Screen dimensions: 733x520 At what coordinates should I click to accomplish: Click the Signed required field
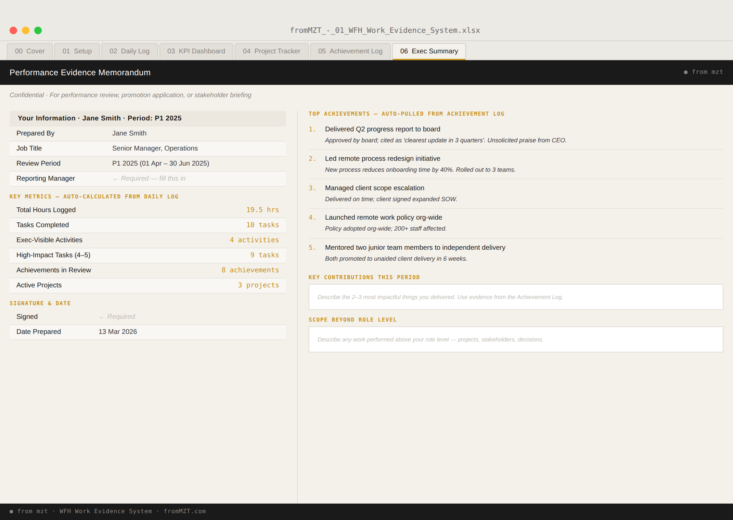[117, 317]
